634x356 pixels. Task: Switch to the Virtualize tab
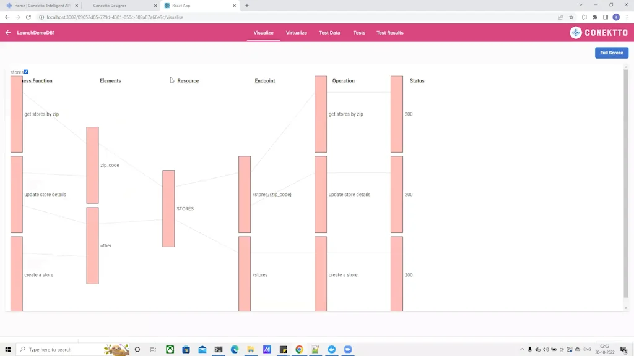coord(296,32)
